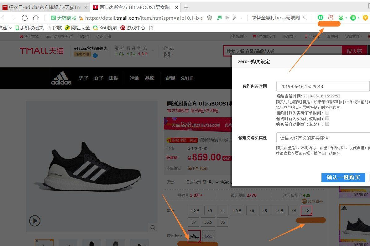Open the 网址大全 bookmark
Viewport: 370px width, 246px height.
click(77, 28)
